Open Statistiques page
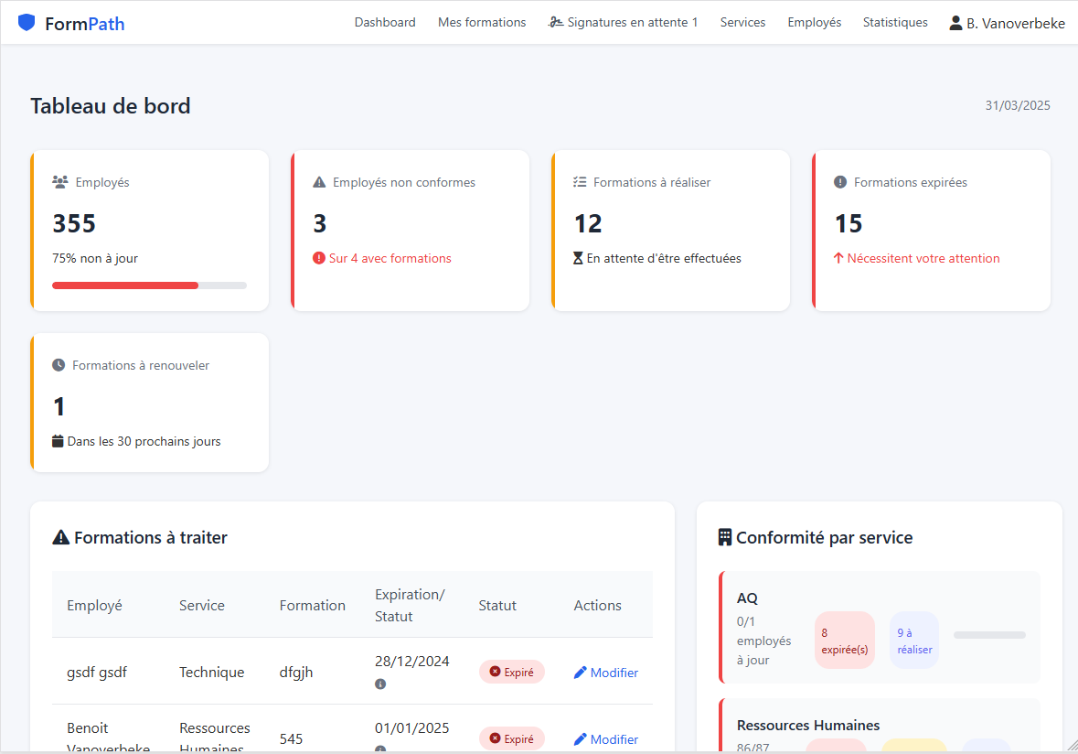 click(895, 23)
